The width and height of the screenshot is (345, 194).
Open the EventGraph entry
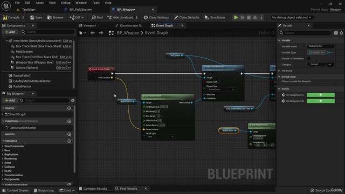tap(17, 114)
